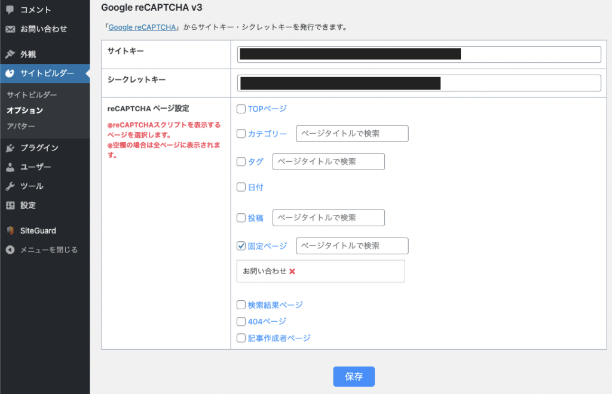This screenshot has height=394, width=612.
Task: Uncheck the 固定ページ checkbox
Action: 241,246
